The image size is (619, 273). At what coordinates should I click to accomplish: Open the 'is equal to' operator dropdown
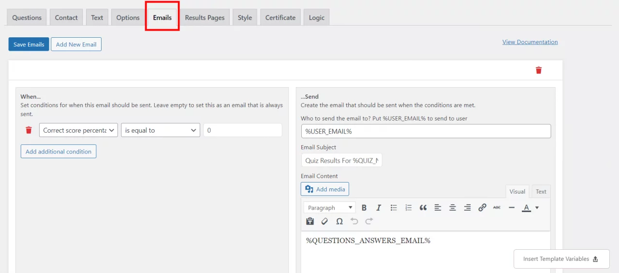coord(161,130)
